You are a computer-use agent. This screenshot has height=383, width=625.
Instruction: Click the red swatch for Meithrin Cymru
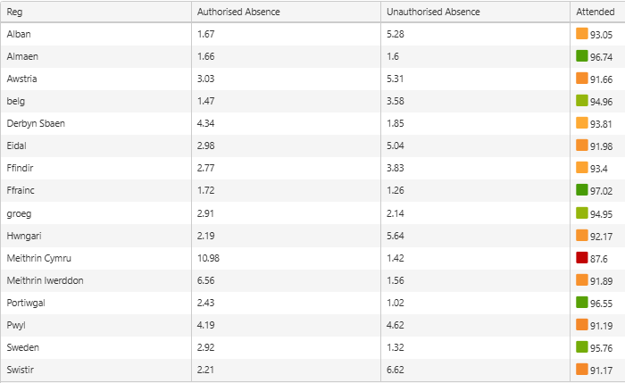582,257
